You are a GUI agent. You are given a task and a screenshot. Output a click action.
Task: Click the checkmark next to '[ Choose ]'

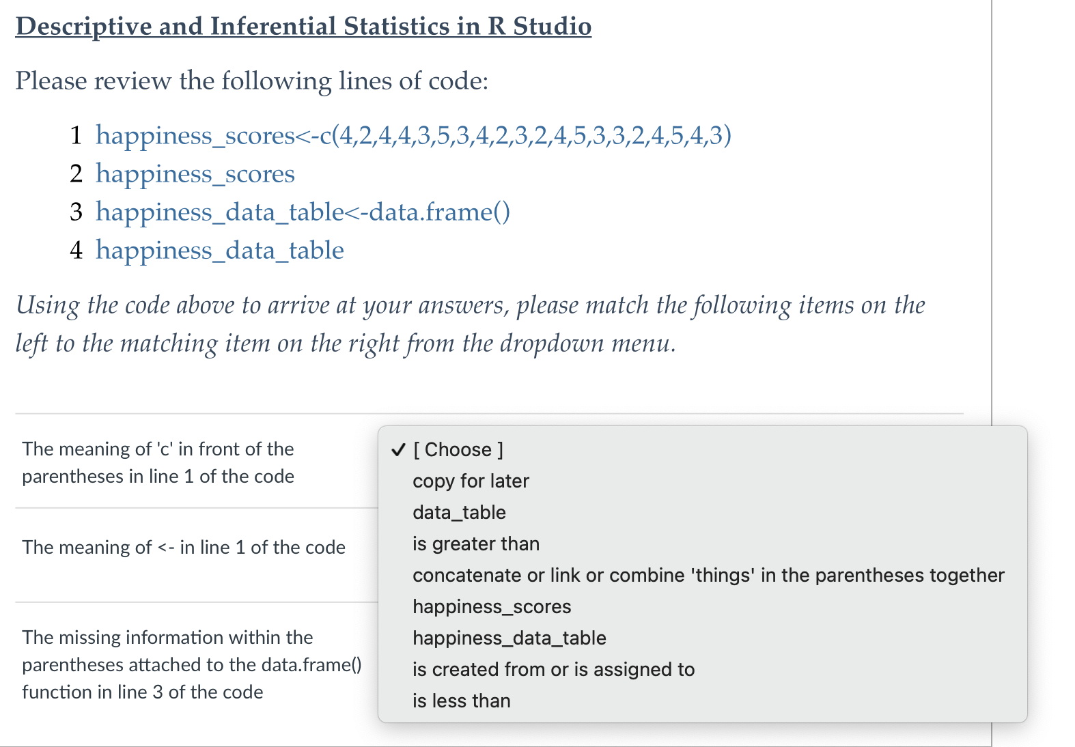pos(398,449)
